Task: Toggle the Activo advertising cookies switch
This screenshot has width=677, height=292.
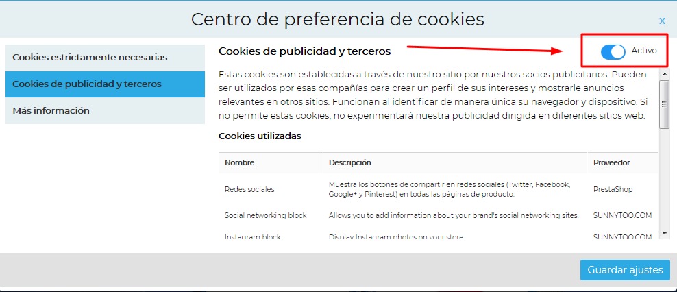Action: 613,51
